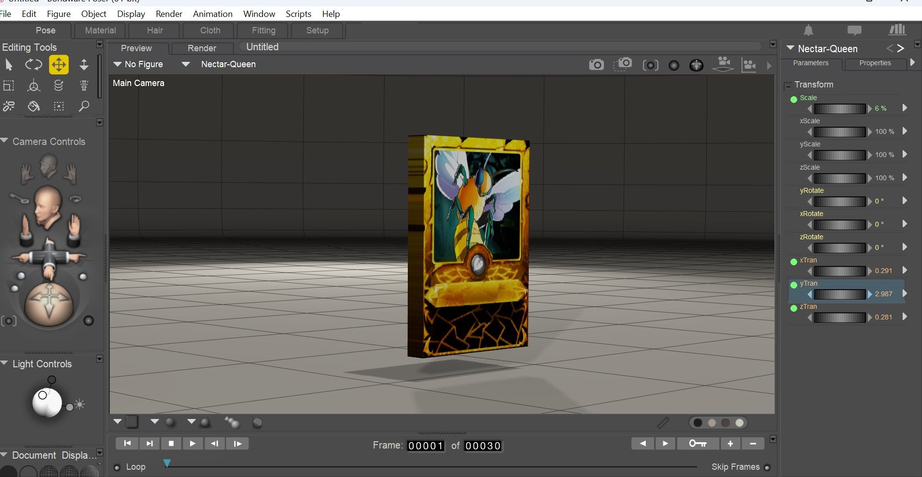Click the yTran dial slider
This screenshot has height=477, width=922.
point(840,294)
